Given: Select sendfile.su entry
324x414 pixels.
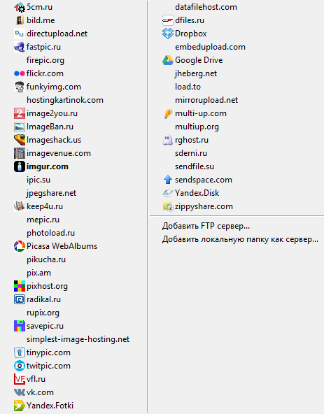Looking at the screenshot, I should point(195,166).
